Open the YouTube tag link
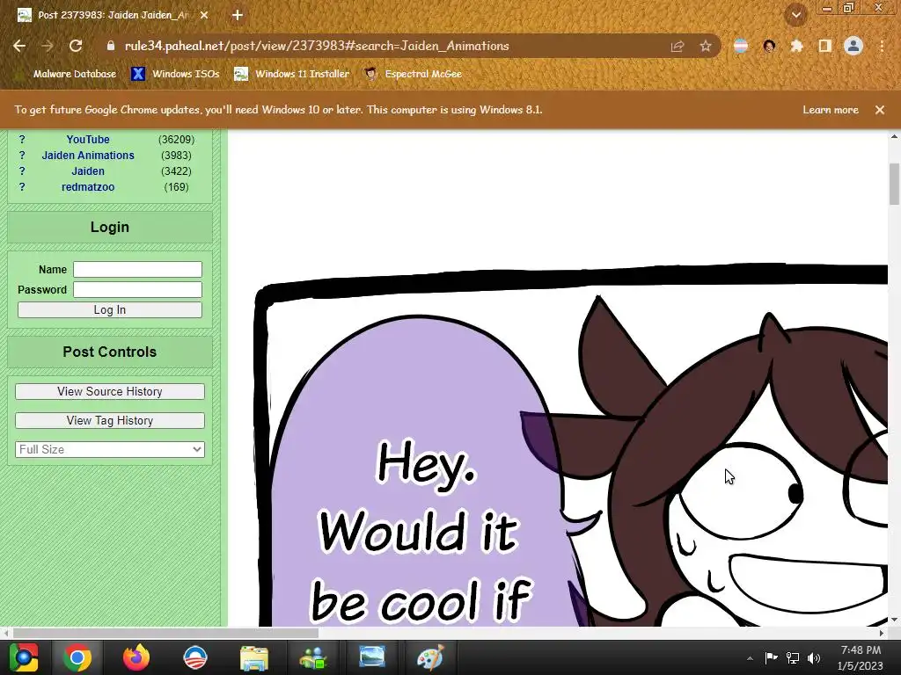The height and width of the screenshot is (675, 901). 88,140
